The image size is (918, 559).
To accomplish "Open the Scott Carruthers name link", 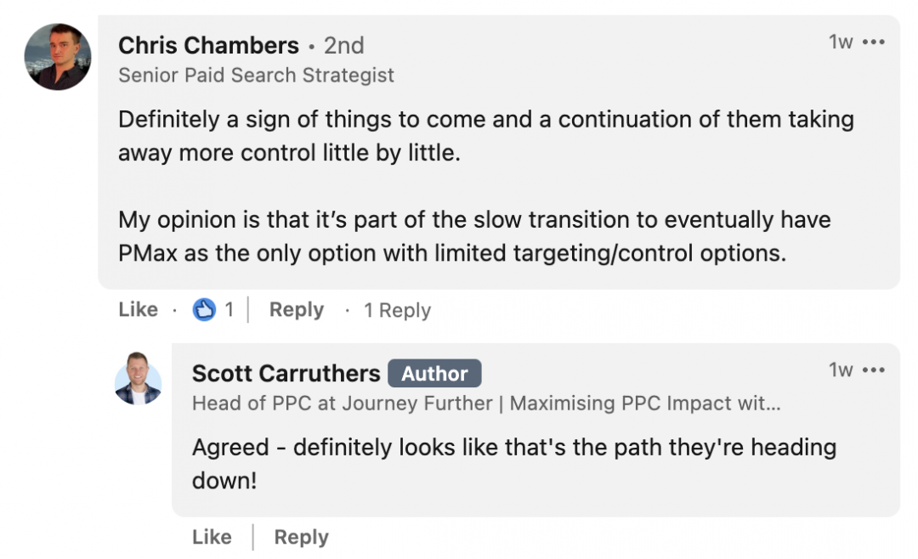I will pos(286,374).
